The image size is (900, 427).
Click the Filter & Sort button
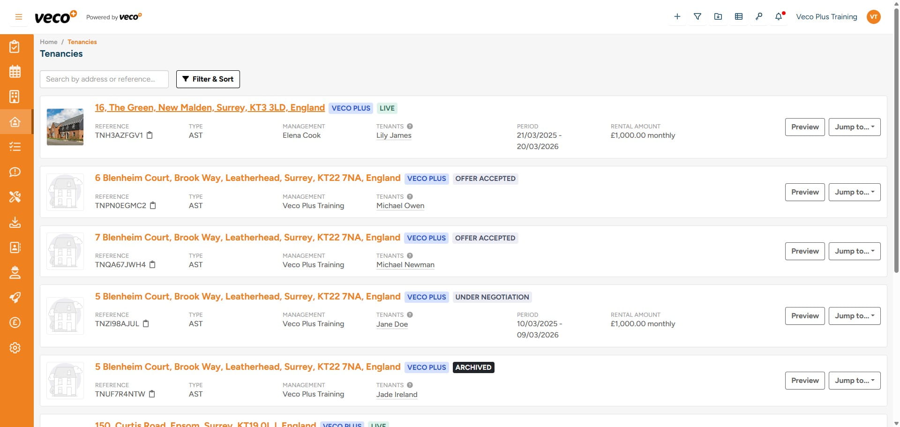[208, 79]
